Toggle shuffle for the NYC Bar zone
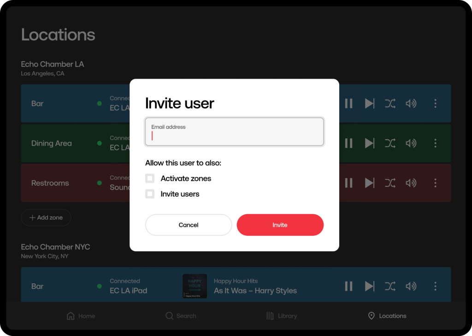 tap(390, 286)
